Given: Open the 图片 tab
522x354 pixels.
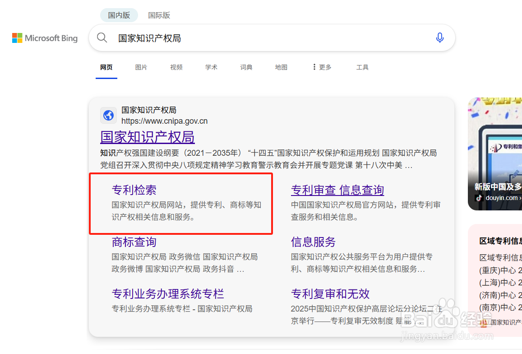Looking at the screenshot, I should tap(141, 67).
